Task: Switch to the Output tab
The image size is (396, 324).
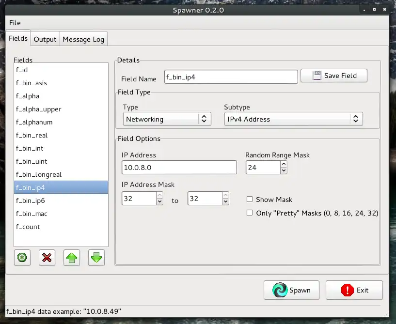Action: pos(45,39)
